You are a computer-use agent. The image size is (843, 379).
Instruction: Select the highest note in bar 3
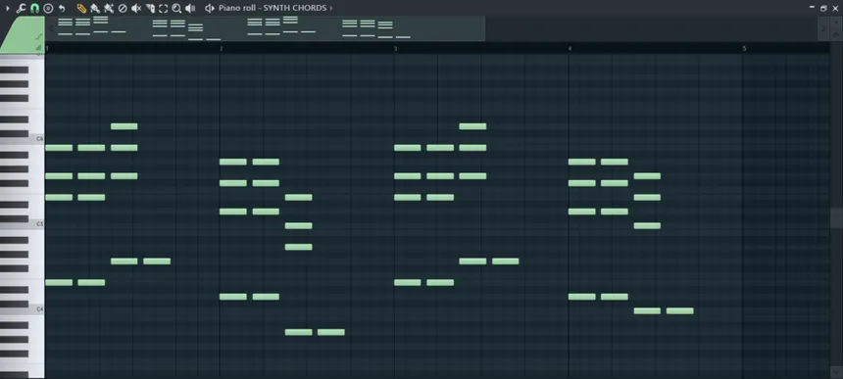[473, 126]
